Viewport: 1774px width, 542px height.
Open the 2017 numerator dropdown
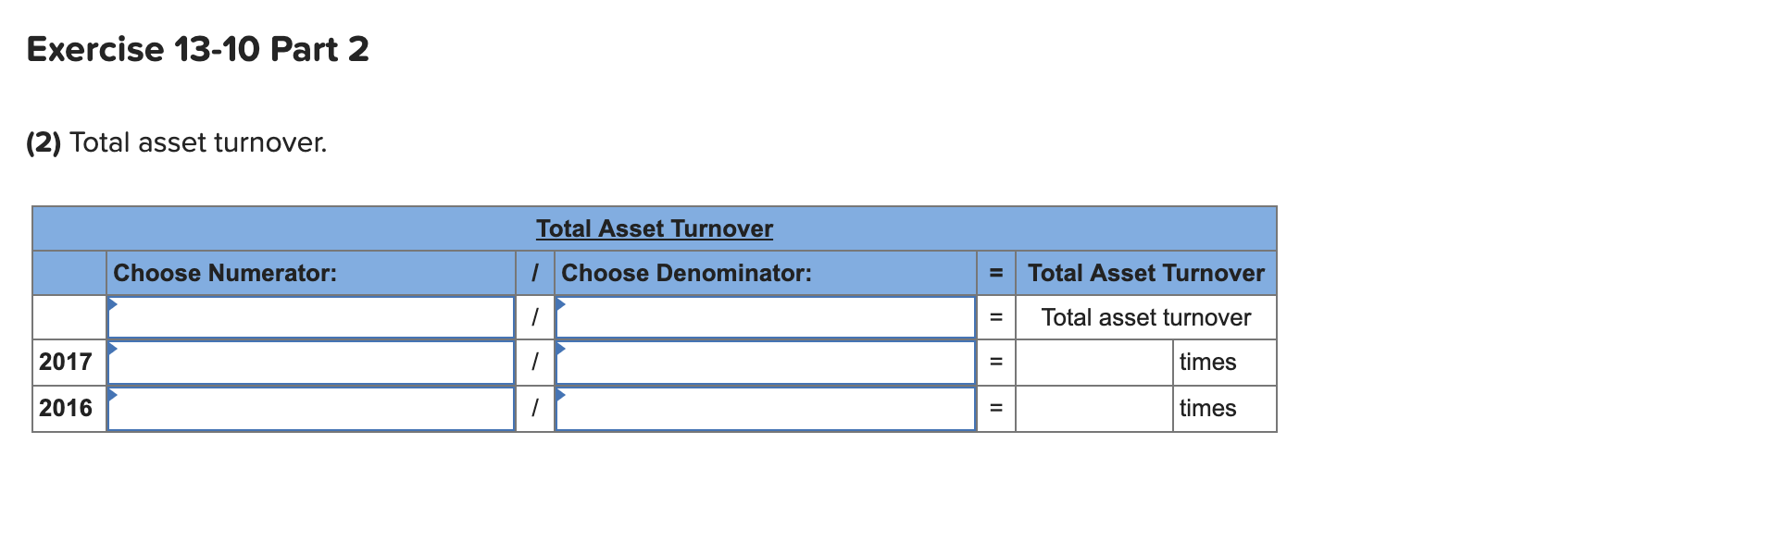(310, 362)
